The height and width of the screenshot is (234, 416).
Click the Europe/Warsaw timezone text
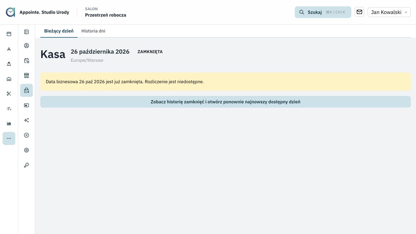pyautogui.click(x=87, y=60)
